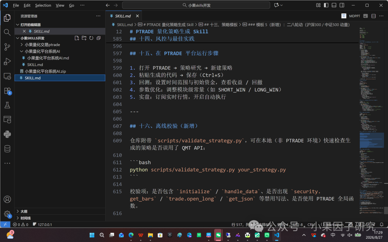
Task: Collapse the 小果SKILLS开发 workspace section
Action: click(18, 38)
